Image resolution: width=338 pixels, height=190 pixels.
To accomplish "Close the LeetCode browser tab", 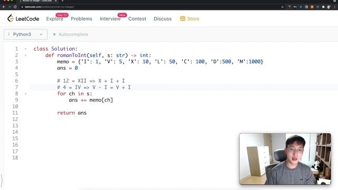I will [56, 1].
